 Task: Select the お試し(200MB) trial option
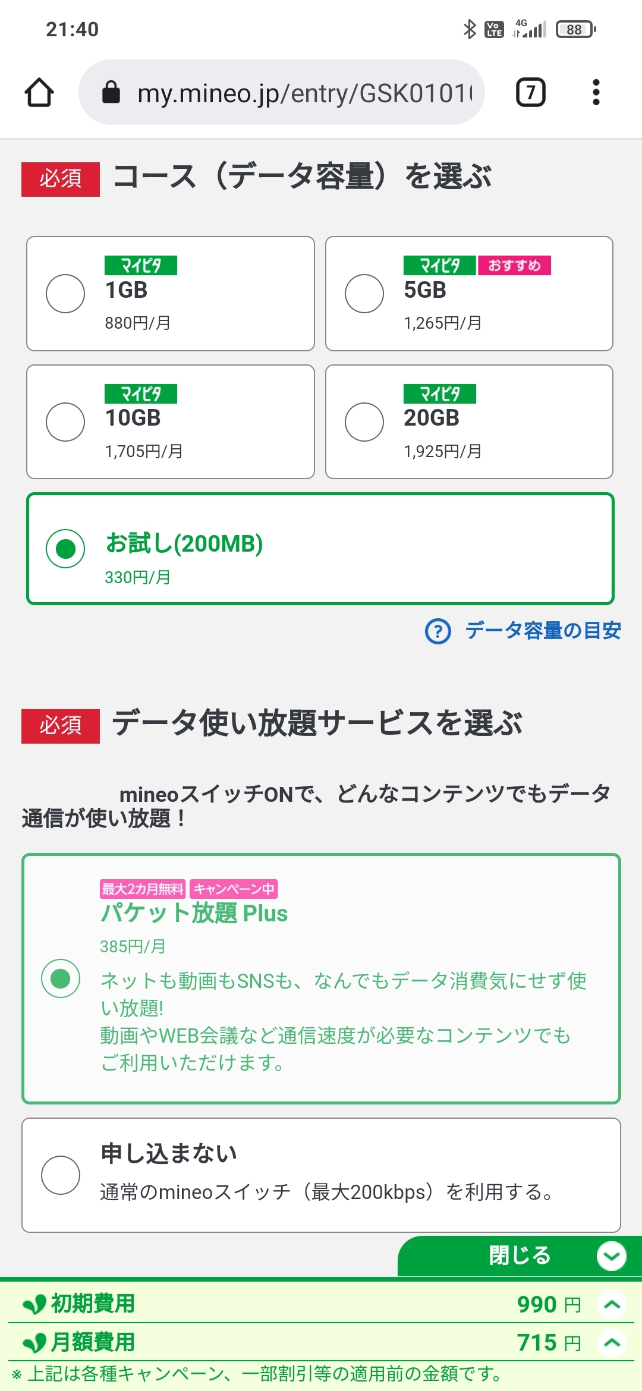(65, 549)
